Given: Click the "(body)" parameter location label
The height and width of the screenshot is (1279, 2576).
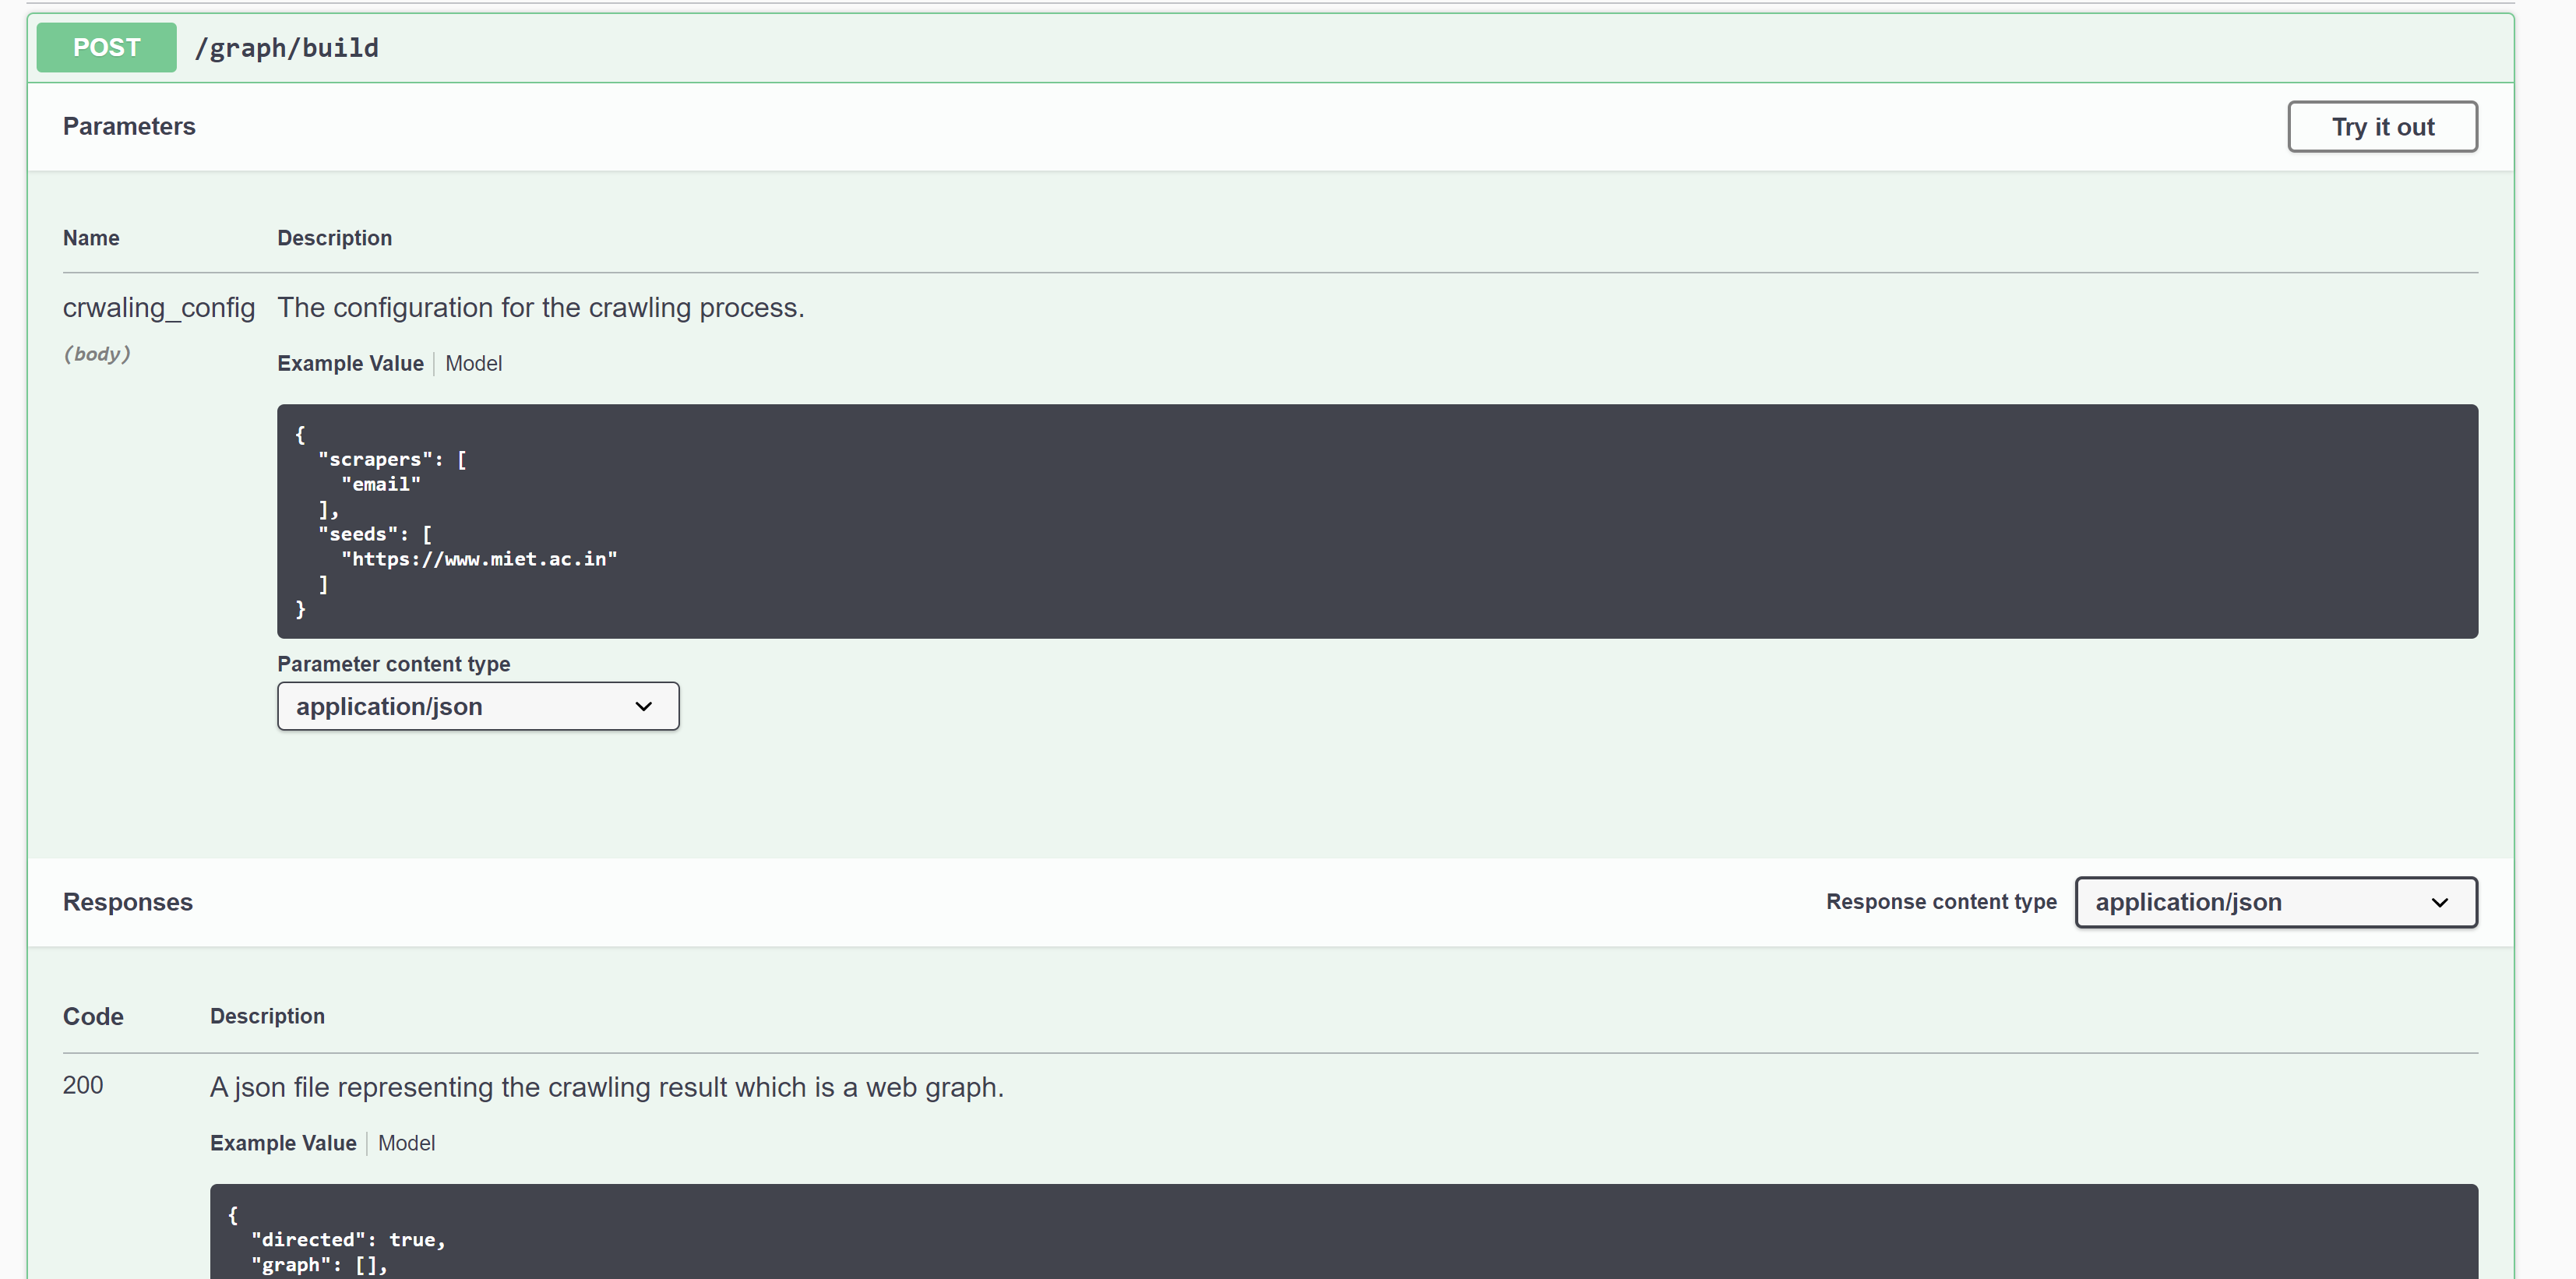Looking at the screenshot, I should (97, 354).
